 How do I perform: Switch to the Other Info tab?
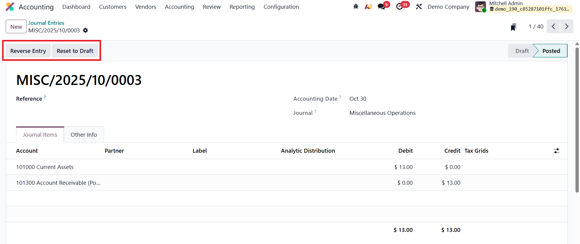(x=84, y=135)
